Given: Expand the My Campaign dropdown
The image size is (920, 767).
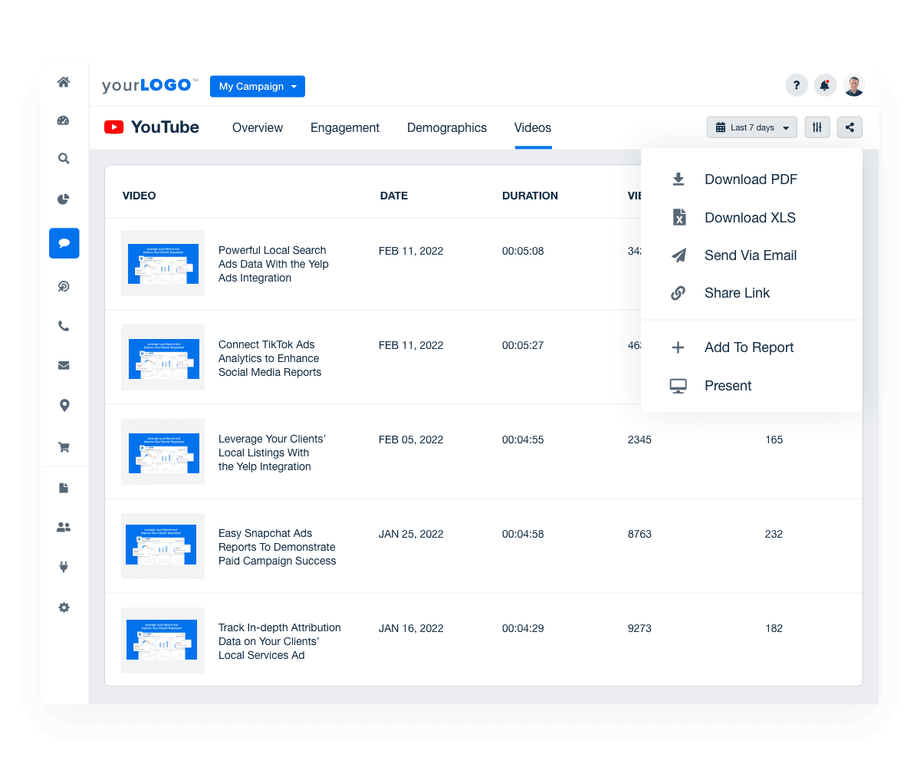Looking at the screenshot, I should [257, 86].
